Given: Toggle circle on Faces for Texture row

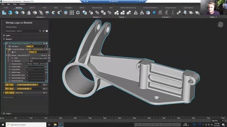Looking at the screenshot, I should coord(49,49).
